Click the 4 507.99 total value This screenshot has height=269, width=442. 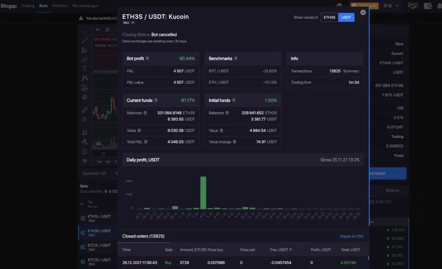click(x=348, y=263)
